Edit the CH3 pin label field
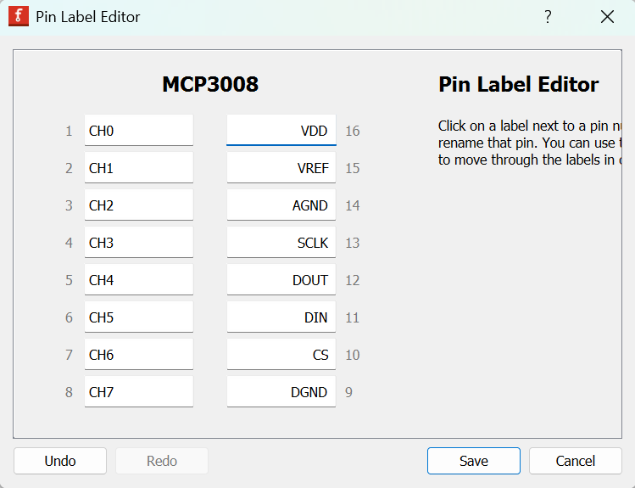This screenshot has width=635, height=488. [139, 242]
